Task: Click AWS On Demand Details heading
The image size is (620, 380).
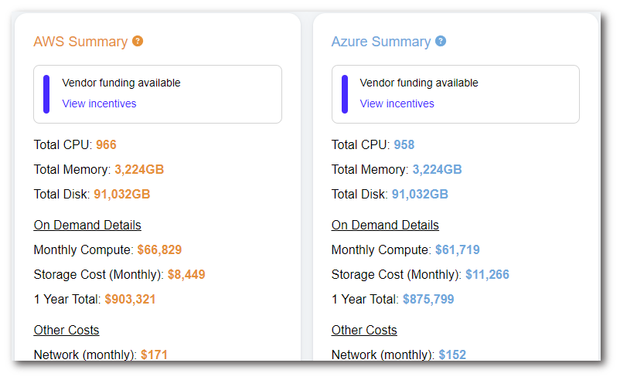Action: coord(87,225)
